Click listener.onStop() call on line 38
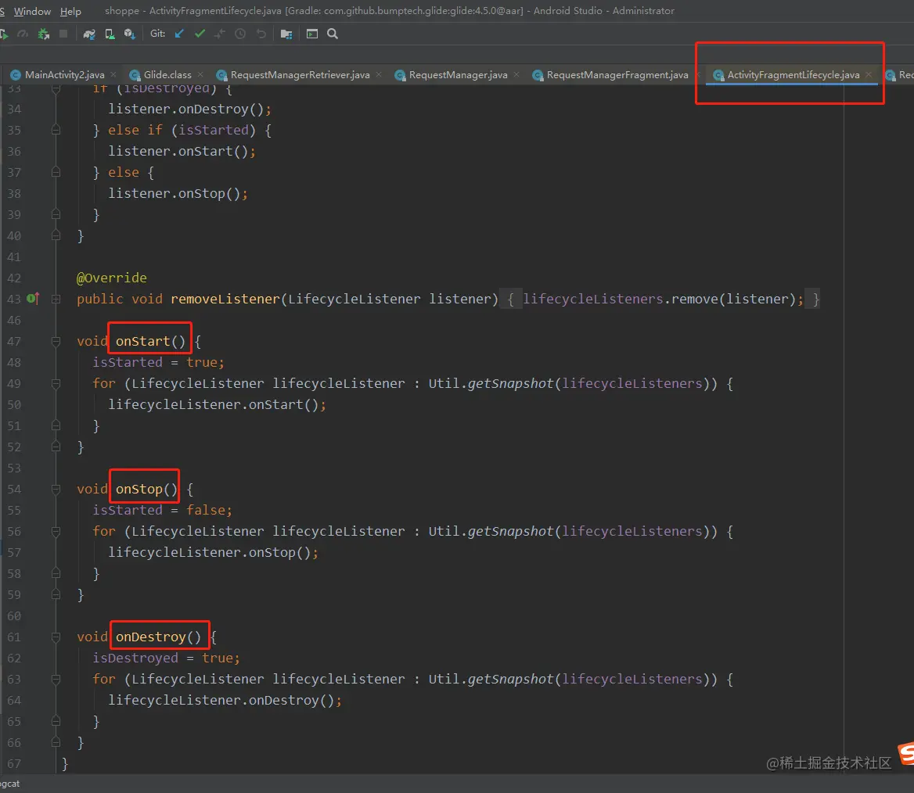 (178, 193)
